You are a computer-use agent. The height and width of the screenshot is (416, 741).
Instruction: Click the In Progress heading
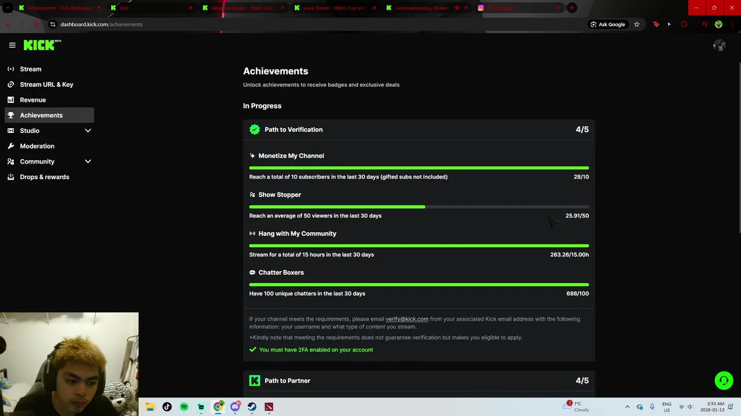(x=262, y=106)
